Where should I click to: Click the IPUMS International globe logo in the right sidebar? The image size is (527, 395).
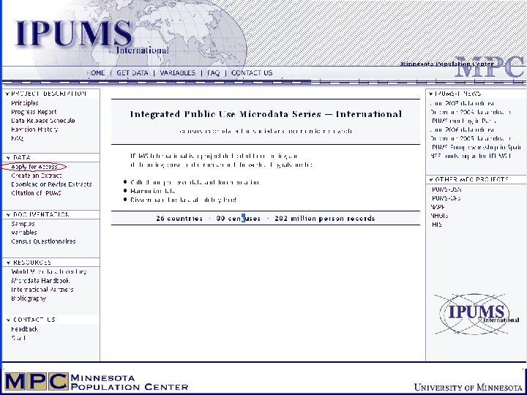[476, 314]
